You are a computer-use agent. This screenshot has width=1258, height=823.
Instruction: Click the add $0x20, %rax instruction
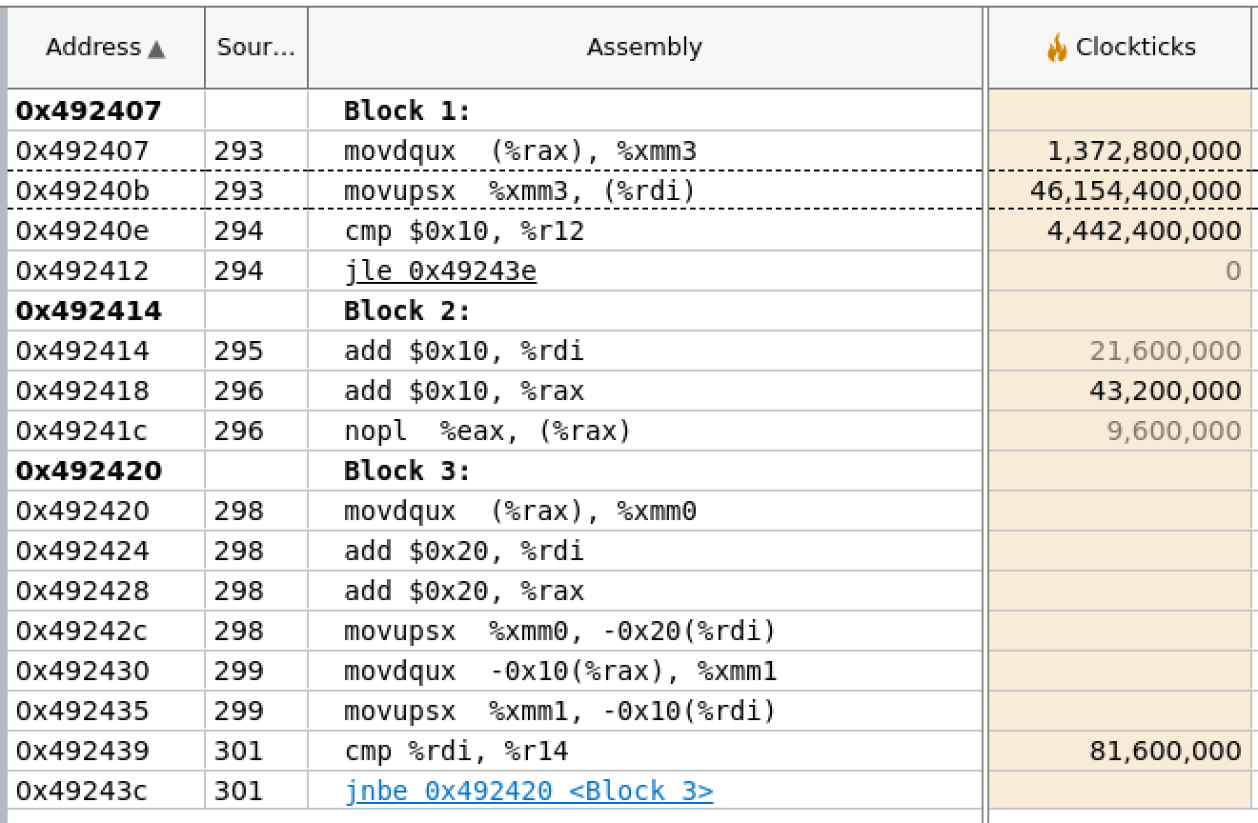464,592
